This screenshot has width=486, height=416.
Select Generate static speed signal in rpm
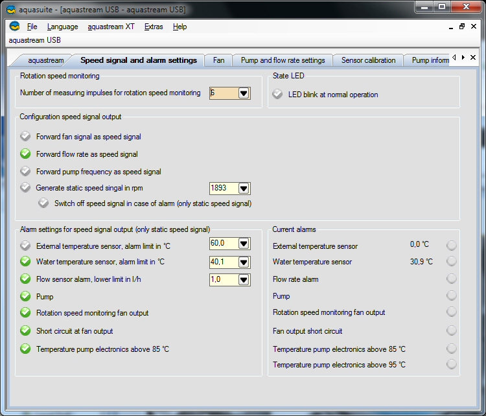(25, 187)
